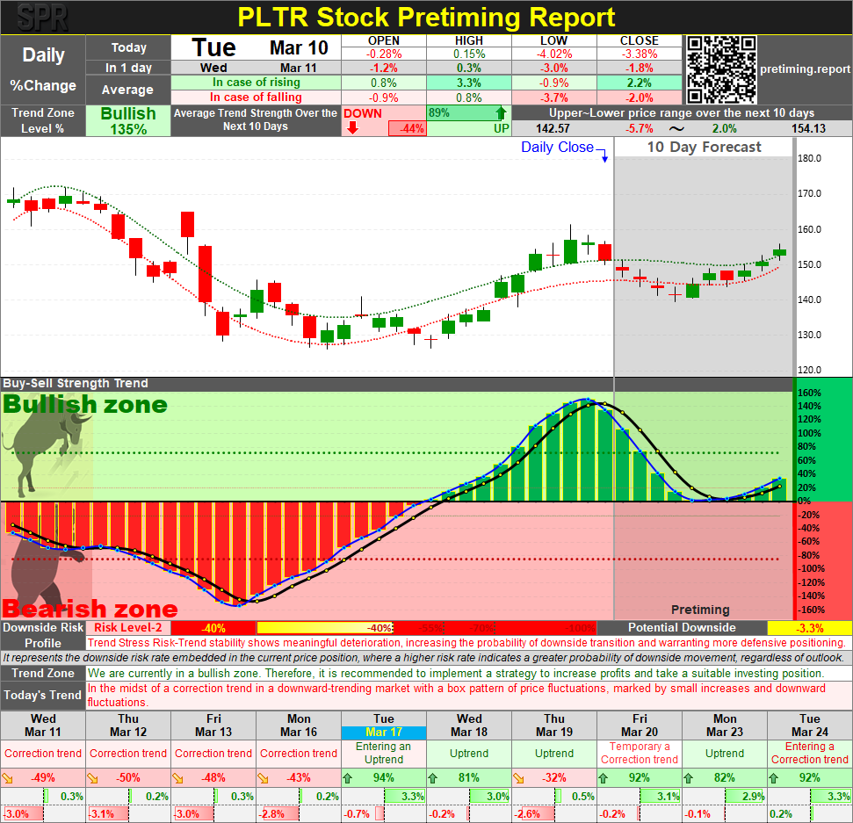The image size is (853, 823).
Task: Click the -3.1% red bar for Mar 12
Action: click(107, 814)
